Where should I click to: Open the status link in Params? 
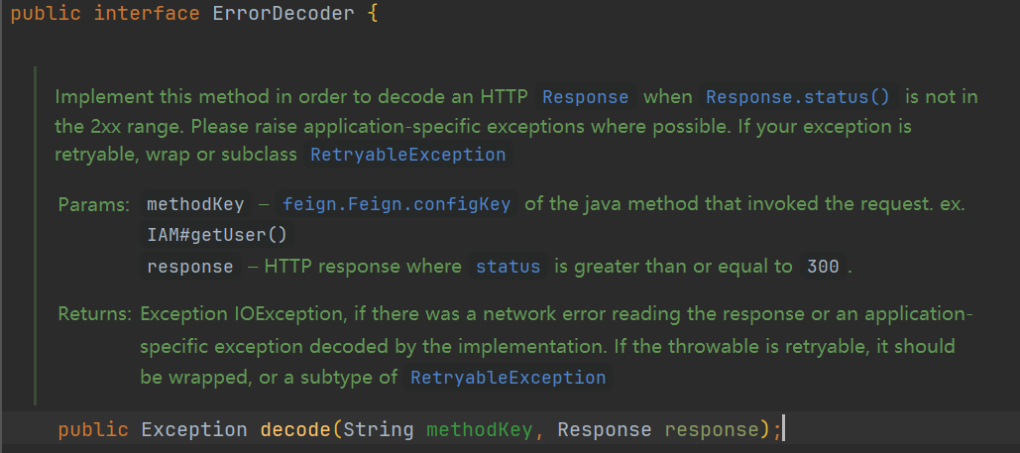[x=508, y=267]
